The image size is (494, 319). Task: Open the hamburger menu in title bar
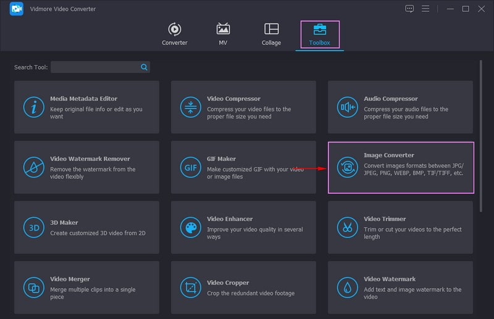(425, 9)
